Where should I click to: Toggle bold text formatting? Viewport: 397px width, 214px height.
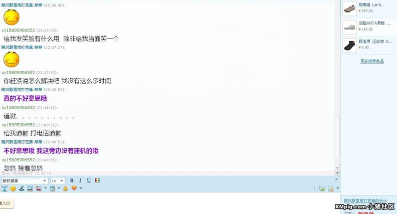pyautogui.click(x=72, y=180)
